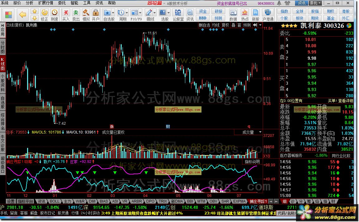Click the 财 marker on the chart

point(168,127)
